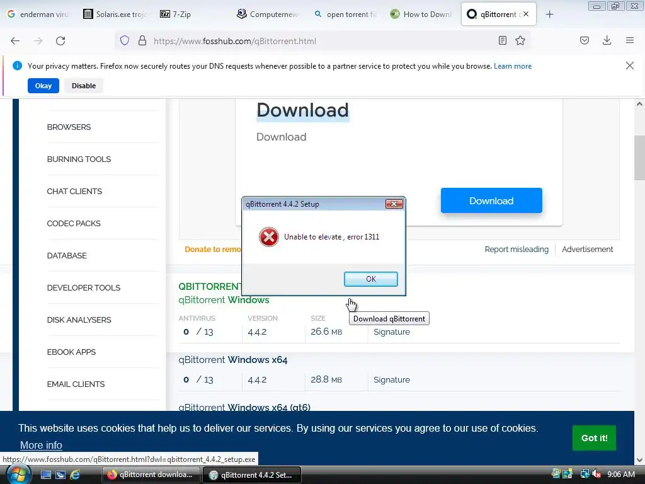This screenshot has height=484, width=645.
Task: Reload the current page
Action: click(60, 41)
